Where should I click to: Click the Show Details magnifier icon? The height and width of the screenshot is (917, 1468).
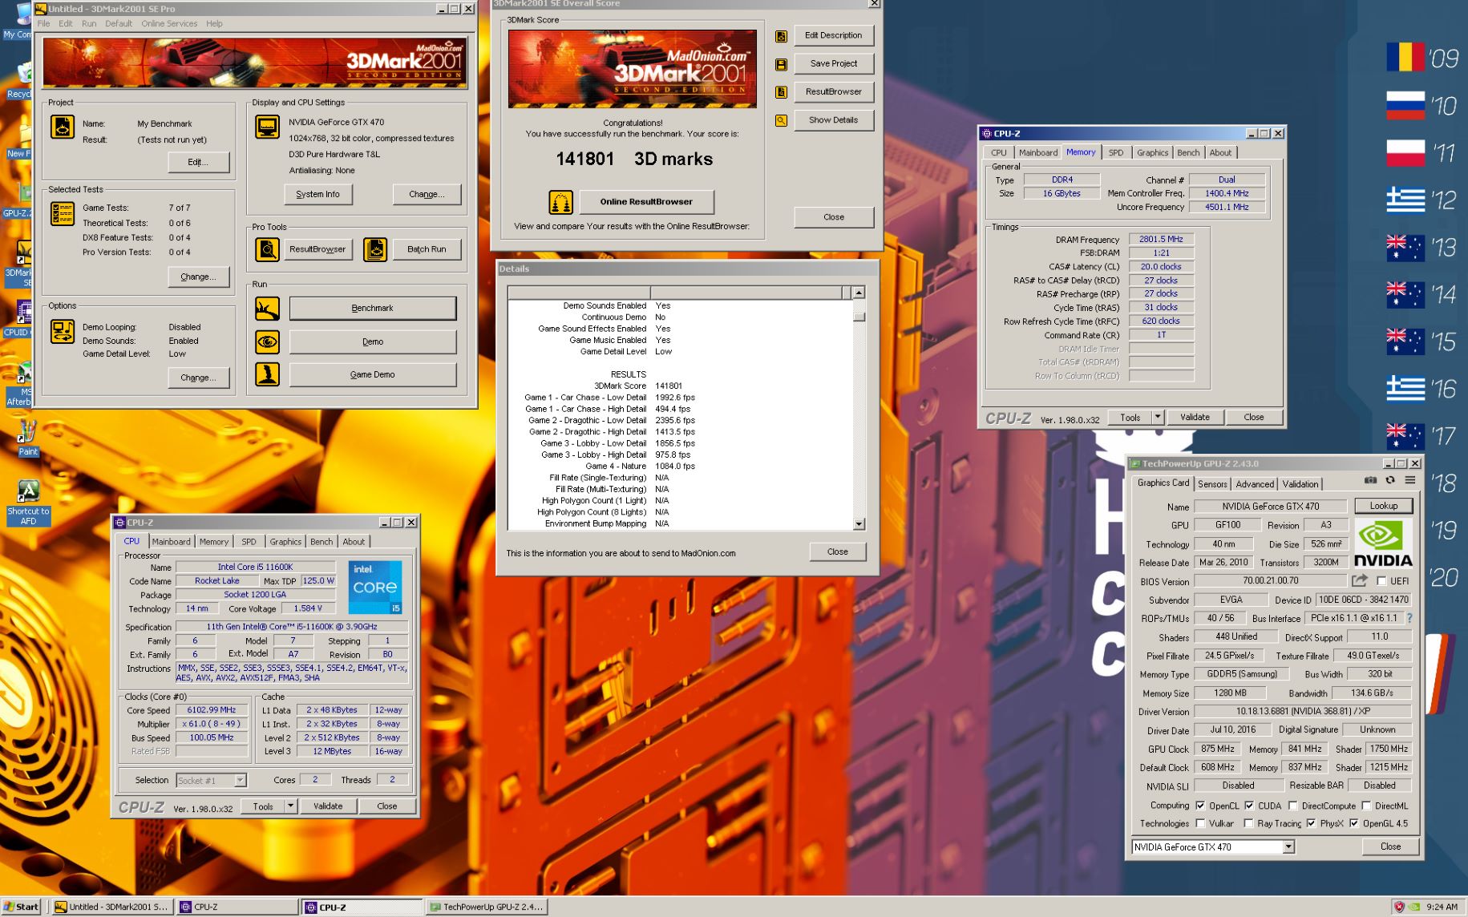click(781, 120)
